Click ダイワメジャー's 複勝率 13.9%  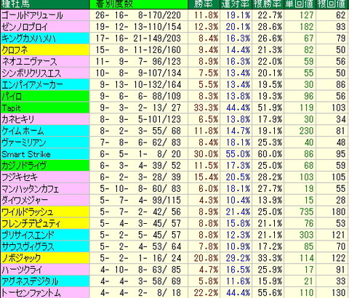tap(270, 201)
